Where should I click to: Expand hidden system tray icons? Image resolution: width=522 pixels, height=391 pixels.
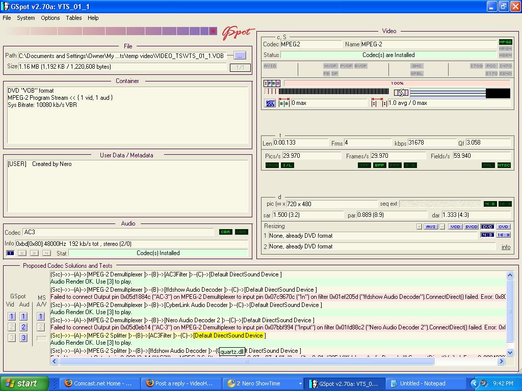coord(474,383)
